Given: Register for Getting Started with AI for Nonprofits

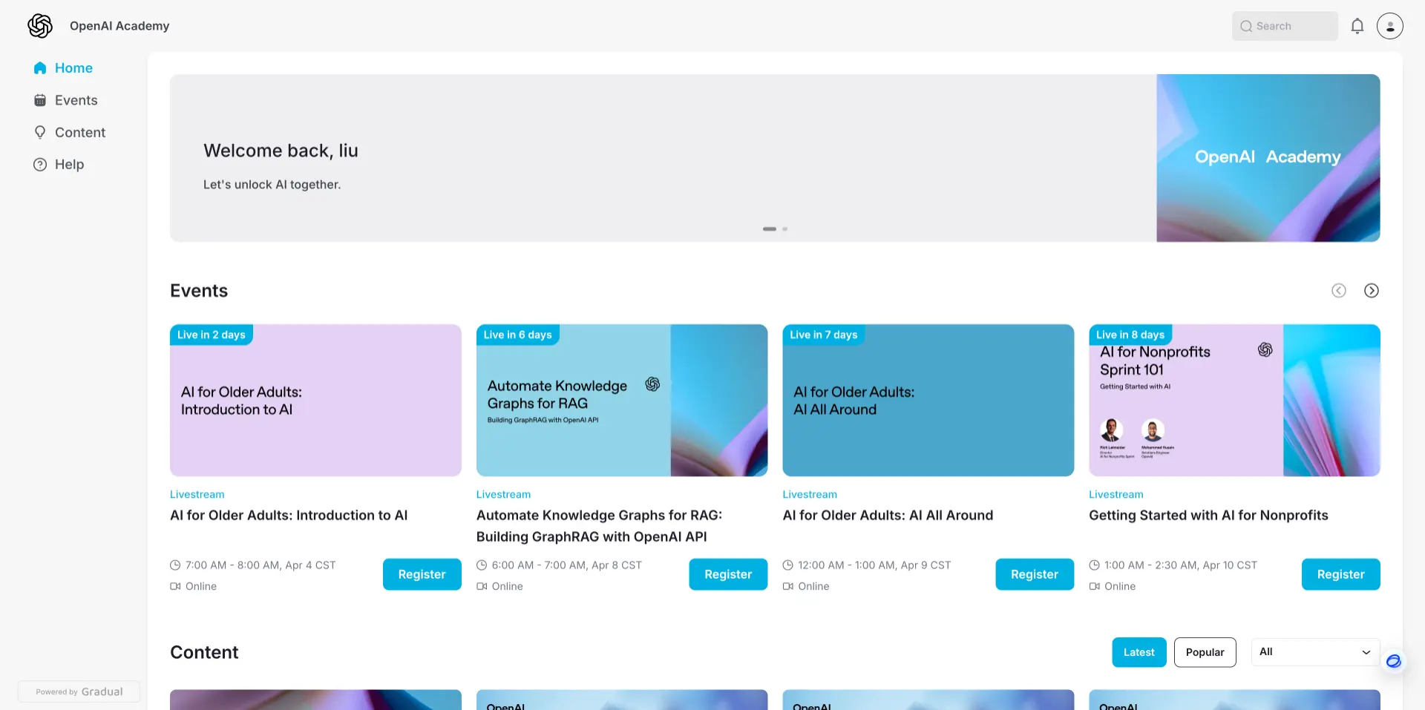Looking at the screenshot, I should tap(1341, 574).
